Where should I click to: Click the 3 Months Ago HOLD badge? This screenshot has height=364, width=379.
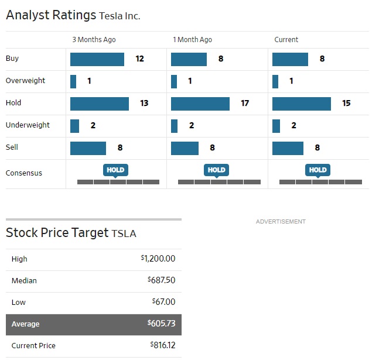click(x=115, y=170)
